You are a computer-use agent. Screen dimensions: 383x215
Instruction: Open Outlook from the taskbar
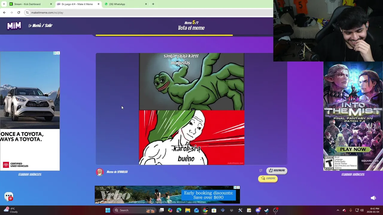click(x=196, y=210)
